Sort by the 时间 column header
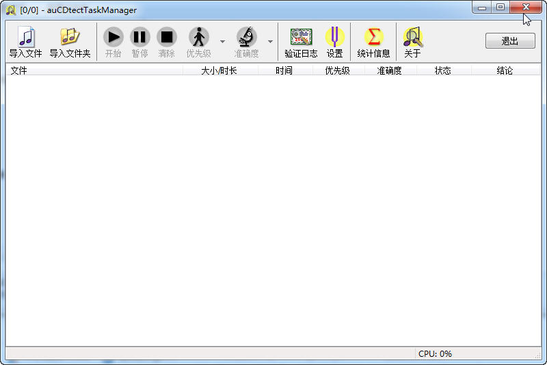Viewport: 547px width, 365px height. pyautogui.click(x=285, y=70)
